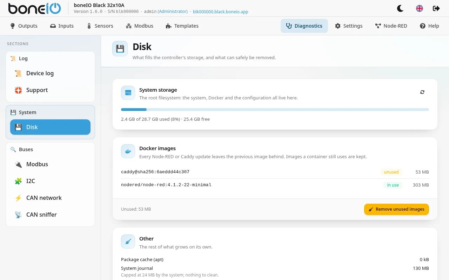Click the Disk page header floppy icon
This screenshot has width=449, height=280.
click(120, 49)
